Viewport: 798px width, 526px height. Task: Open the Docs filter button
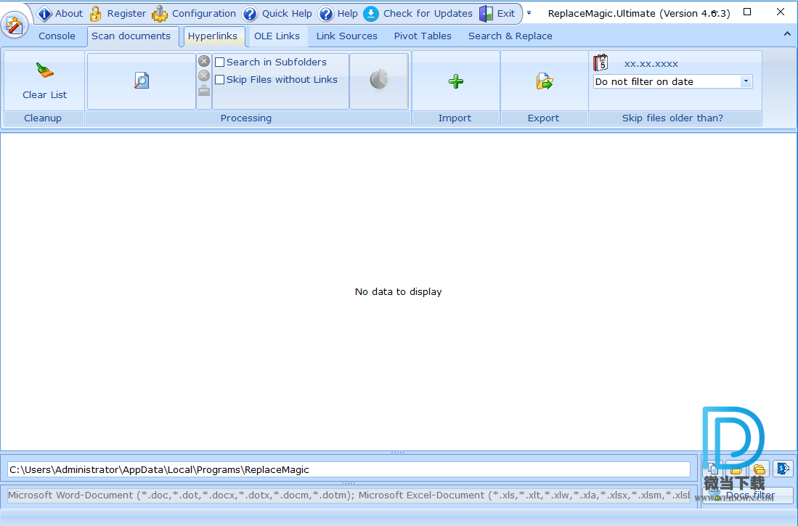[x=747, y=495]
